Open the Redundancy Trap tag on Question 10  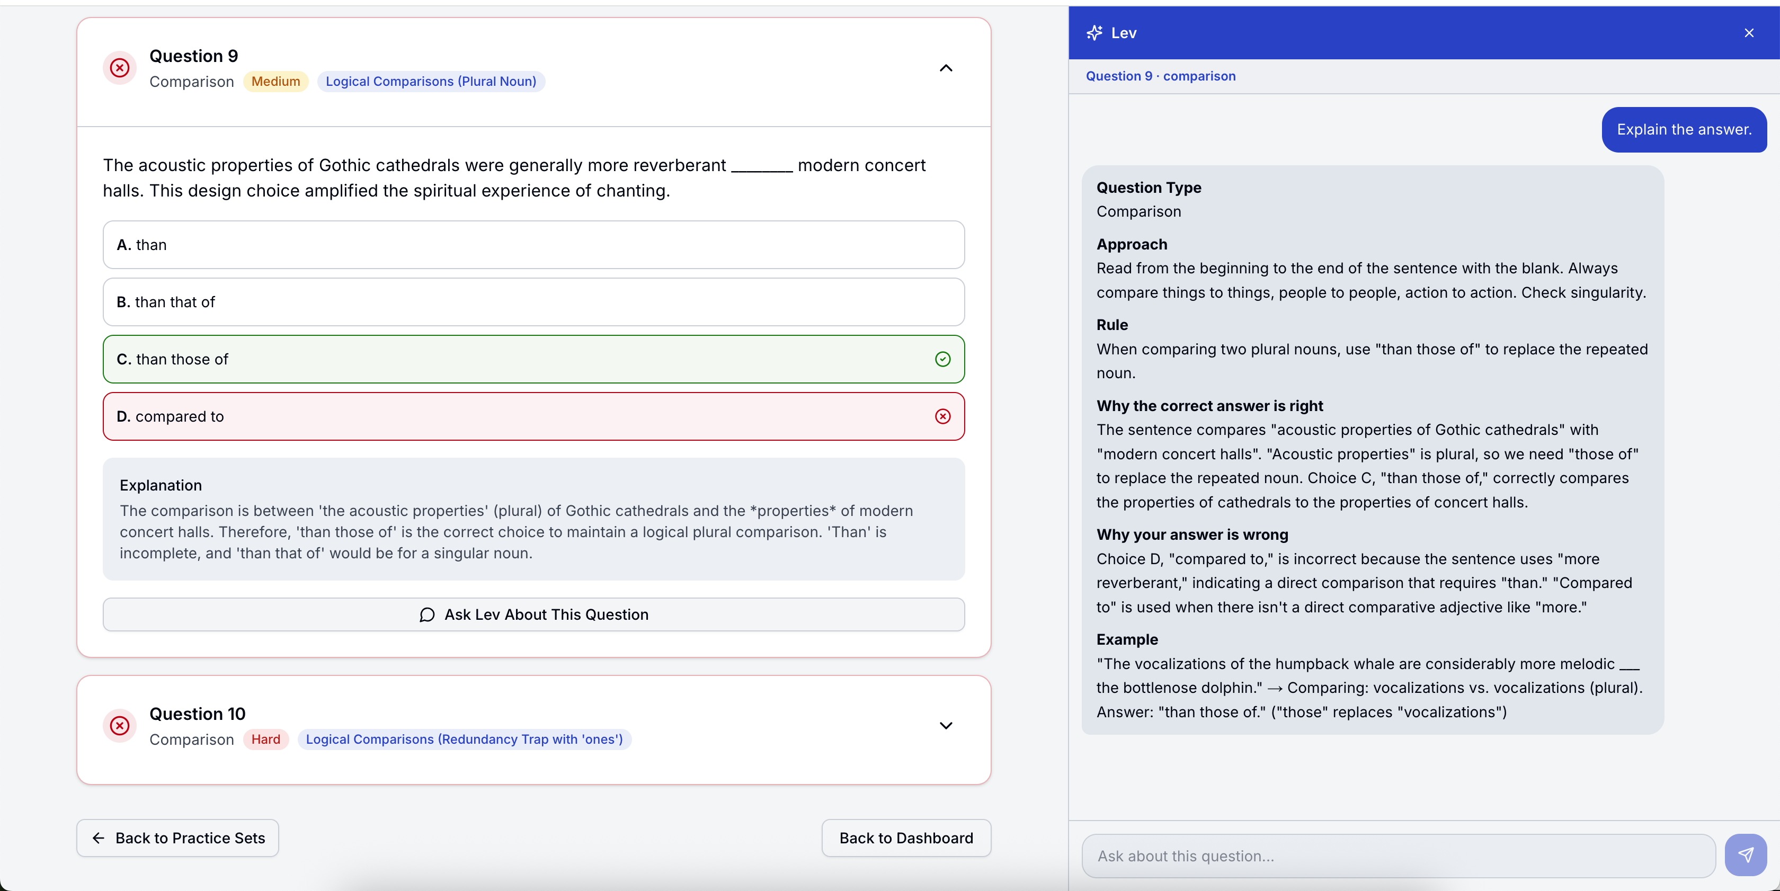(464, 739)
